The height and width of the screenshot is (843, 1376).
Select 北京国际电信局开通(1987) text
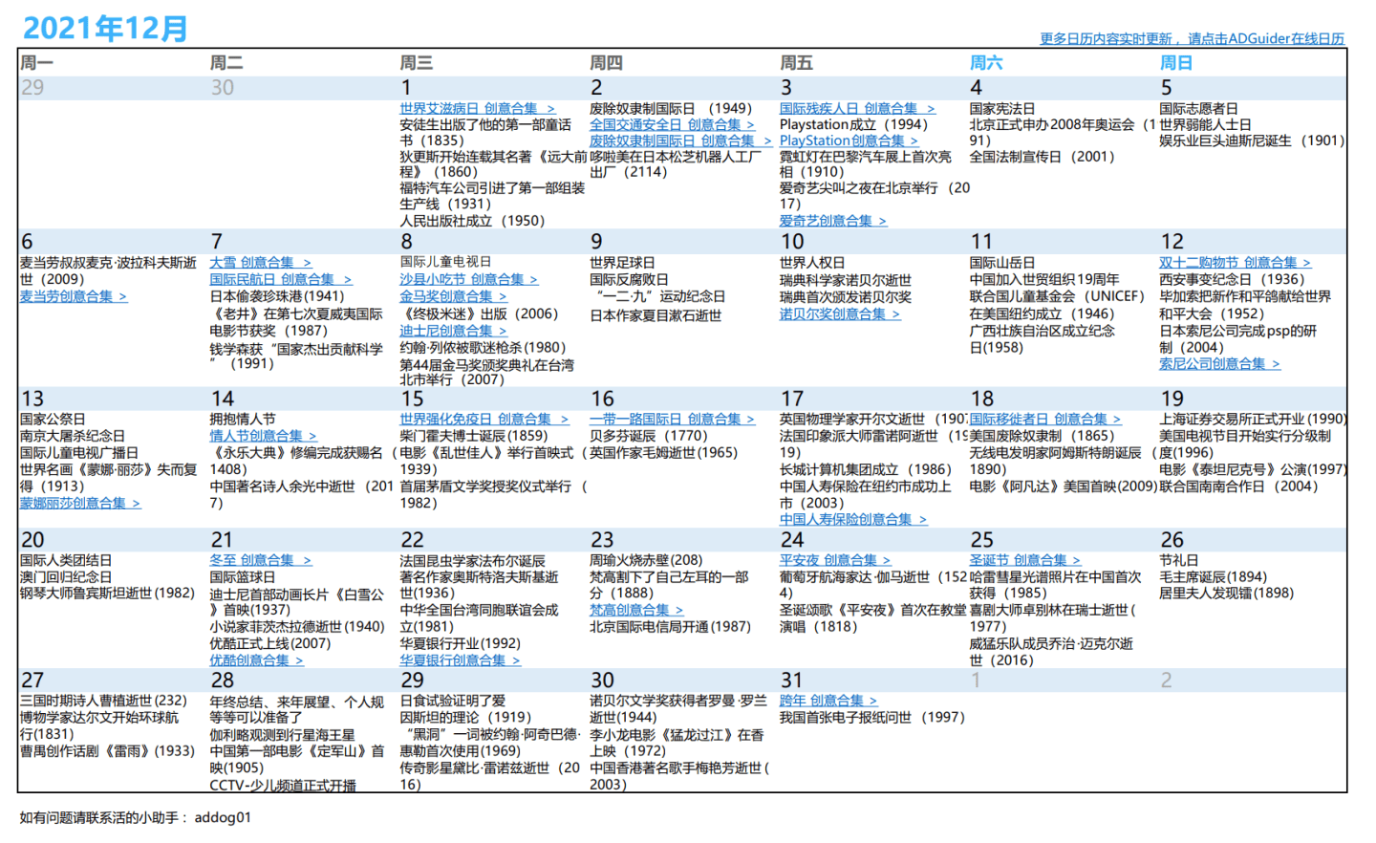tap(670, 626)
